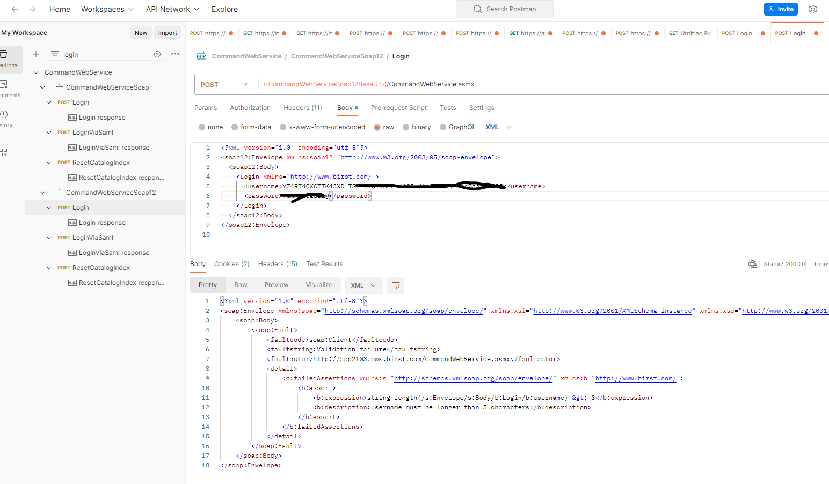Open the request body XML format dropdown

click(x=499, y=127)
